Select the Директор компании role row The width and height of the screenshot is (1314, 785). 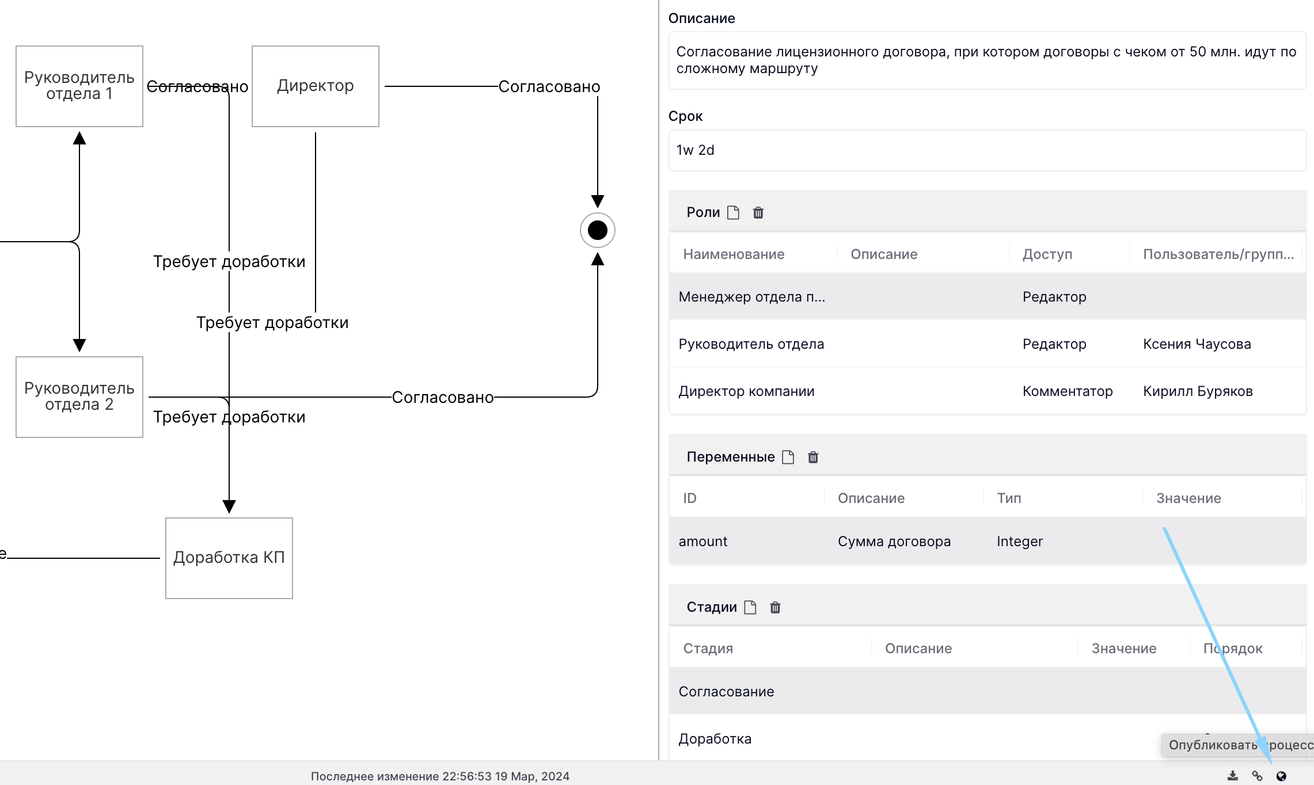tap(987, 391)
